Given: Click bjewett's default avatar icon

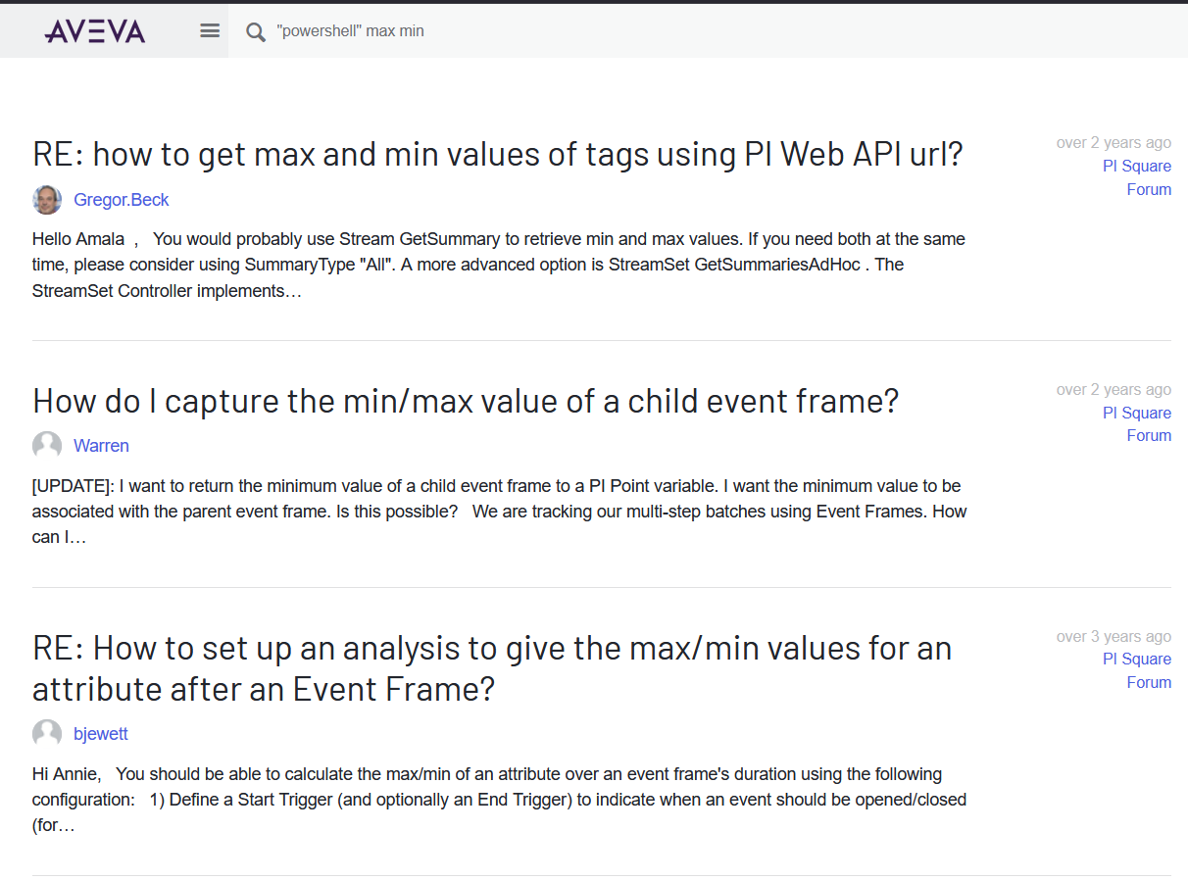Looking at the screenshot, I should point(47,734).
